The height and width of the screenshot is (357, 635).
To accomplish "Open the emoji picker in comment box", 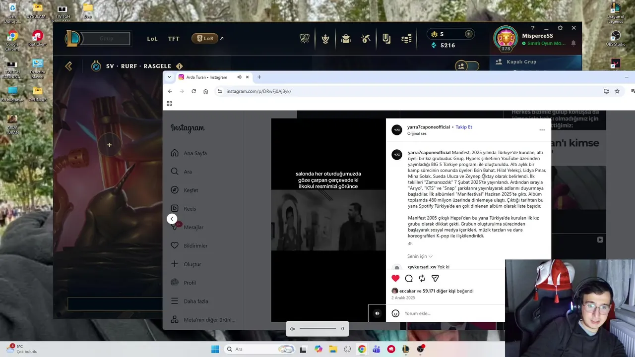I will point(395,313).
